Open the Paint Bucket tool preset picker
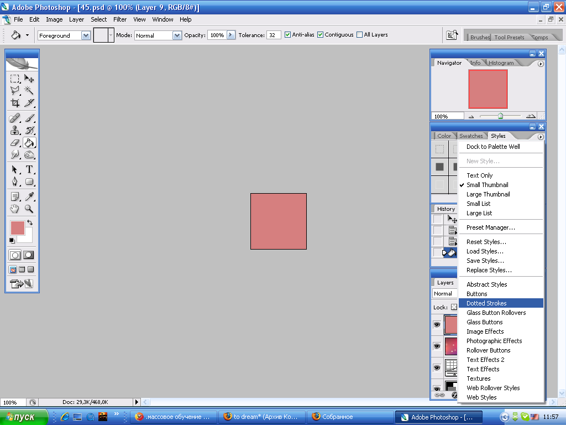Image resolution: width=566 pixels, height=425 pixels. [27, 35]
